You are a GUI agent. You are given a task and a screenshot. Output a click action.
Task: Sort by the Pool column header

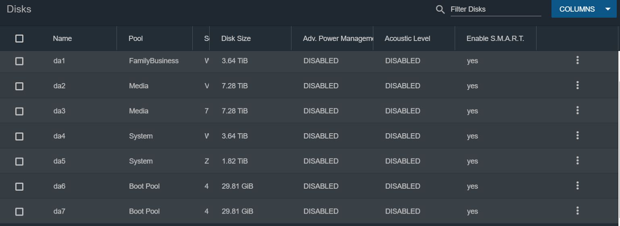point(135,39)
